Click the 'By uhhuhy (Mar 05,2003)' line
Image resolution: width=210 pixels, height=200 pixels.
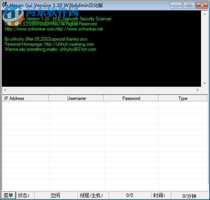46,39
